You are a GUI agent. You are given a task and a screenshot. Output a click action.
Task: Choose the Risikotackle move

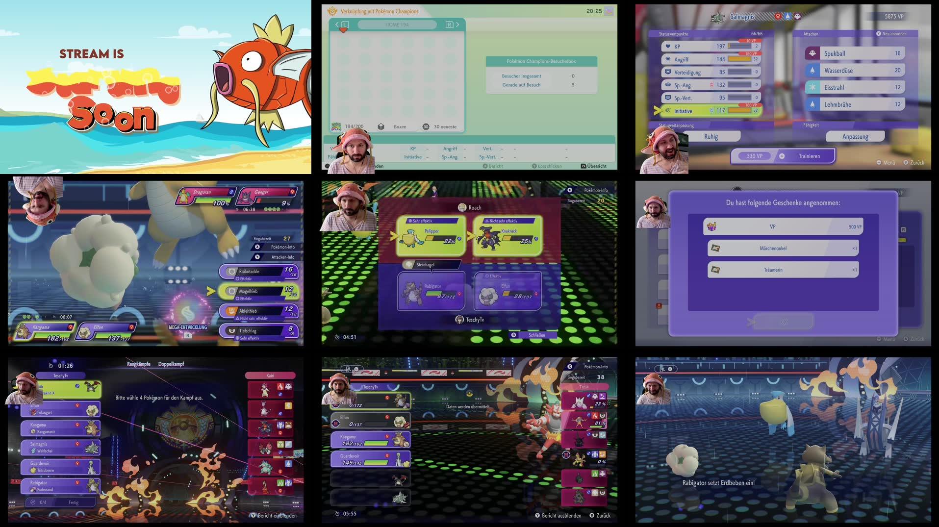[258, 272]
